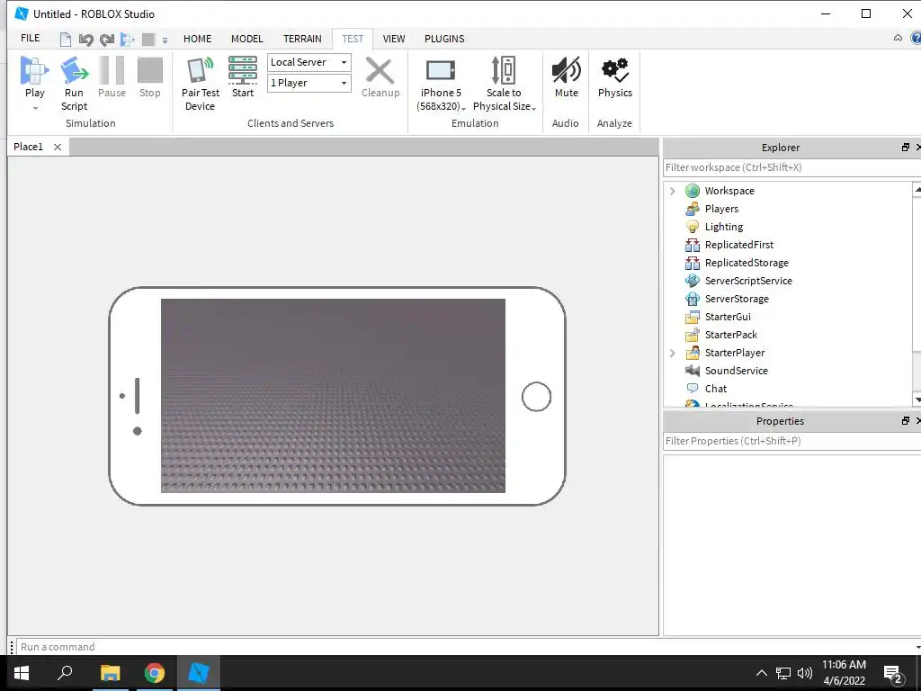Click the Explorer scrollbar down arrow
Image resolution: width=921 pixels, height=691 pixels.
click(x=917, y=399)
